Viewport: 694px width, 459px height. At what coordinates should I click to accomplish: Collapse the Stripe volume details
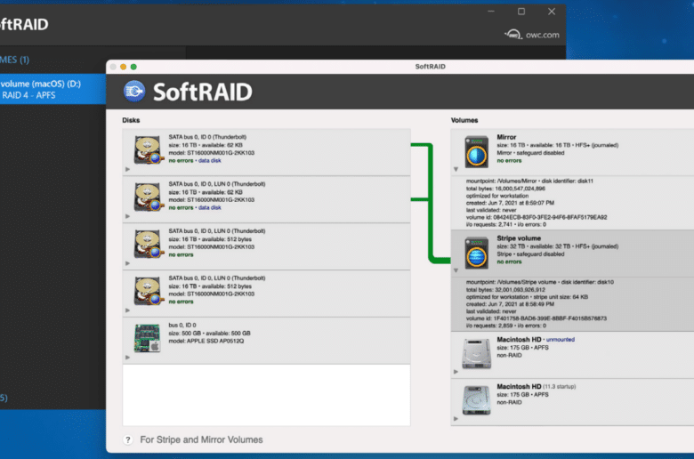point(456,270)
